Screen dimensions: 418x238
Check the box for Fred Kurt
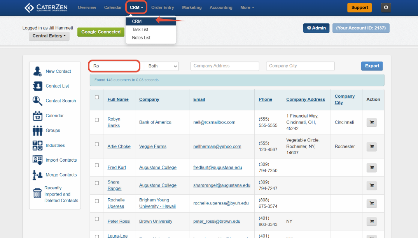(x=97, y=165)
